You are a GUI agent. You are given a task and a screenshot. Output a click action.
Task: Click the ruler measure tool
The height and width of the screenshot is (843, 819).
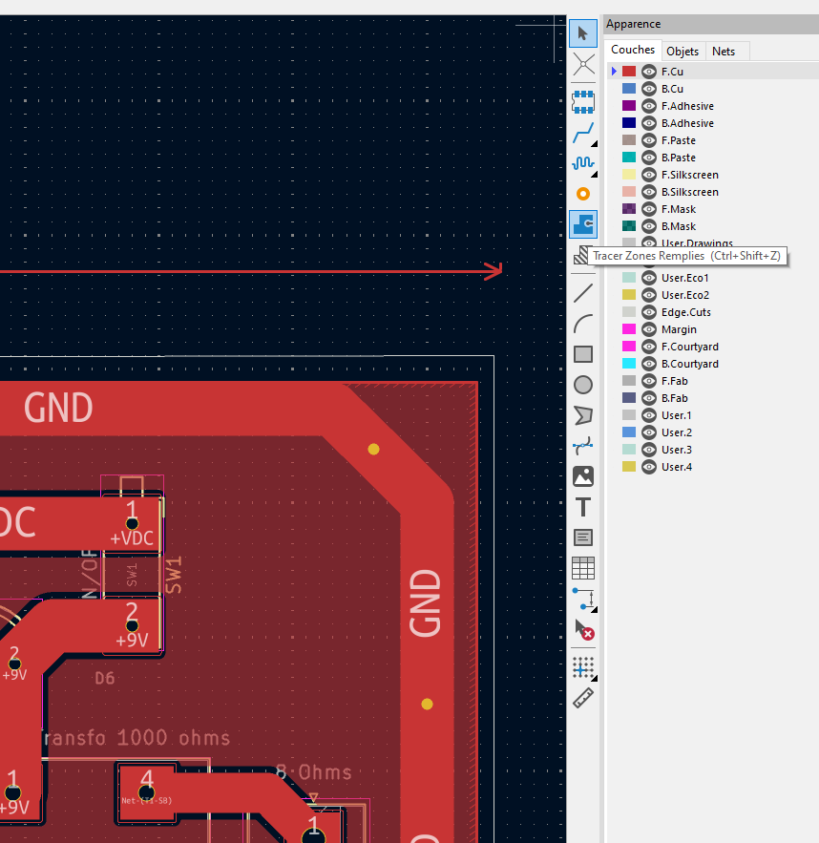click(x=583, y=698)
